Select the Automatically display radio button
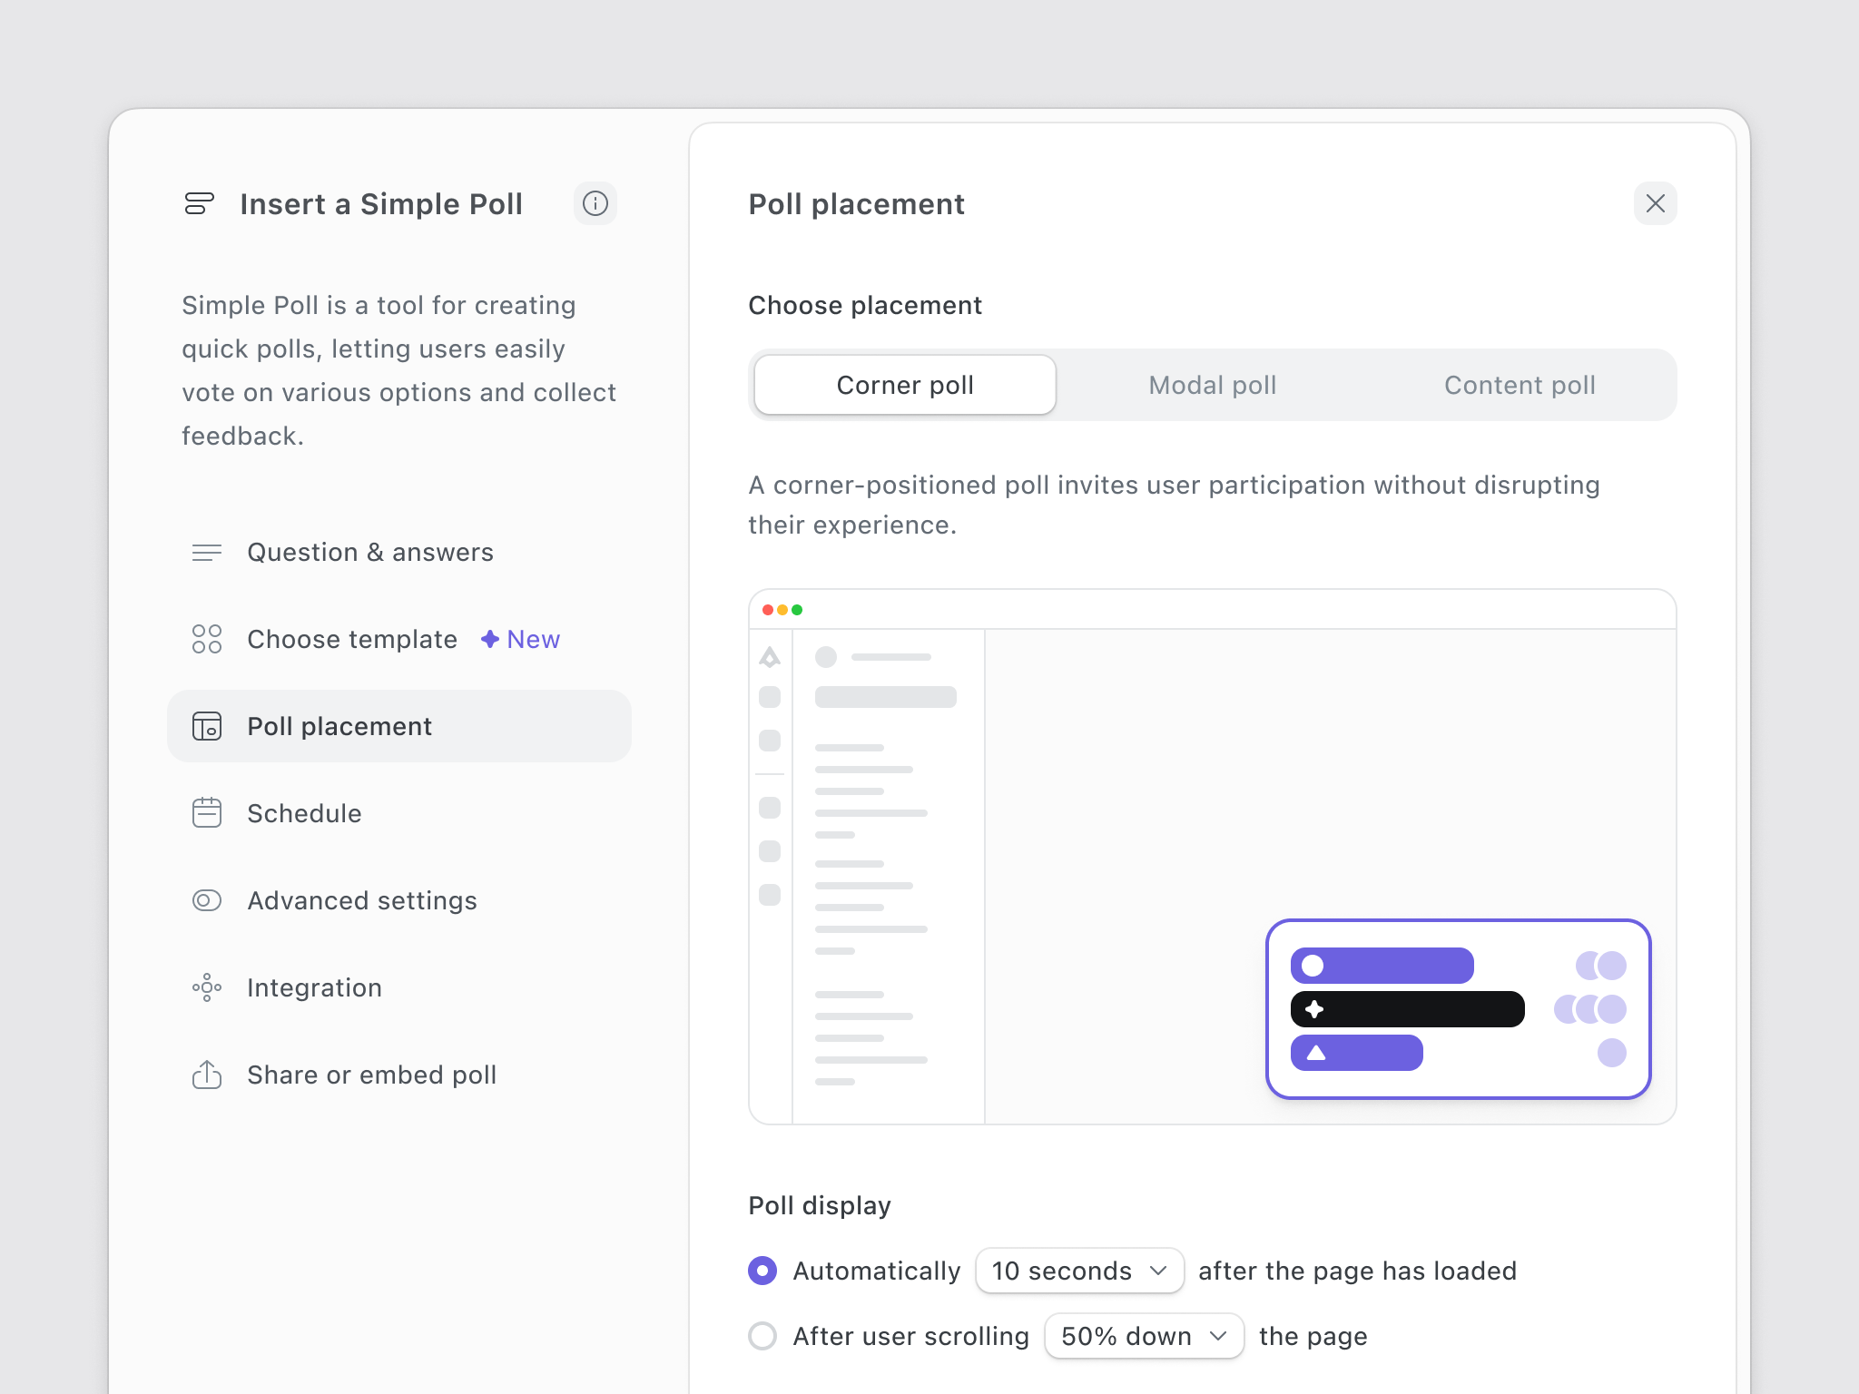1859x1394 pixels. tap(762, 1271)
